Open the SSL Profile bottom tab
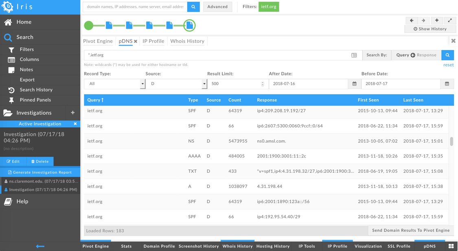Image resolution: width=458 pixels, height=251 pixels. [399, 247]
